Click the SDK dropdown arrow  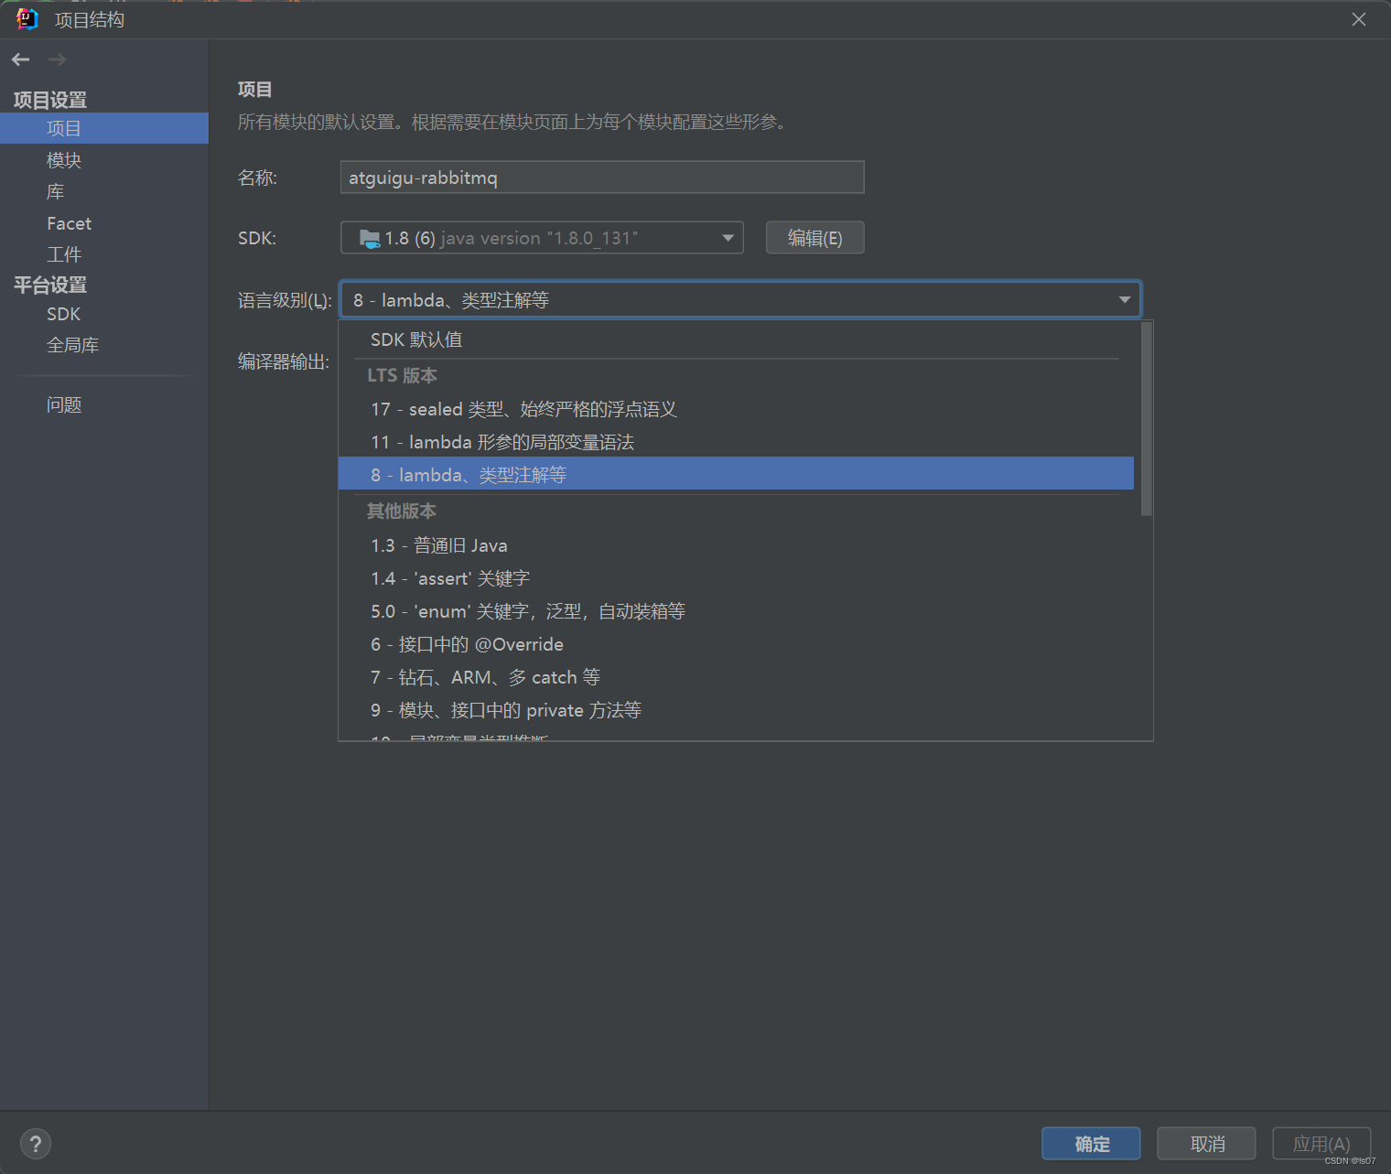point(728,238)
